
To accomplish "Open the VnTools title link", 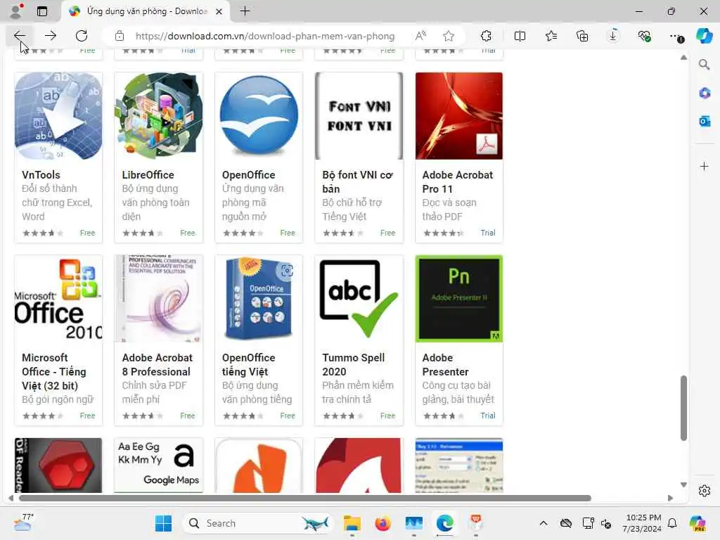I will (41, 175).
